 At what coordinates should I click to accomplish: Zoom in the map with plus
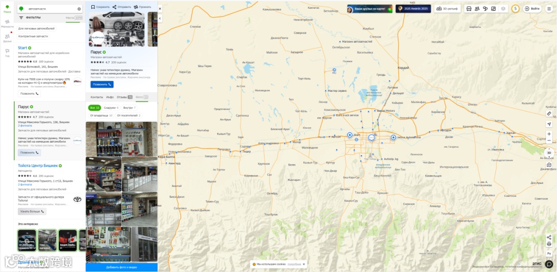coord(549,134)
